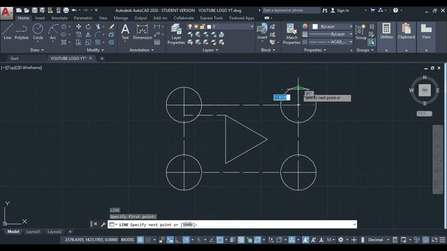447x251 pixels.
Task: Open the Layout1 tab
Action: point(33,231)
